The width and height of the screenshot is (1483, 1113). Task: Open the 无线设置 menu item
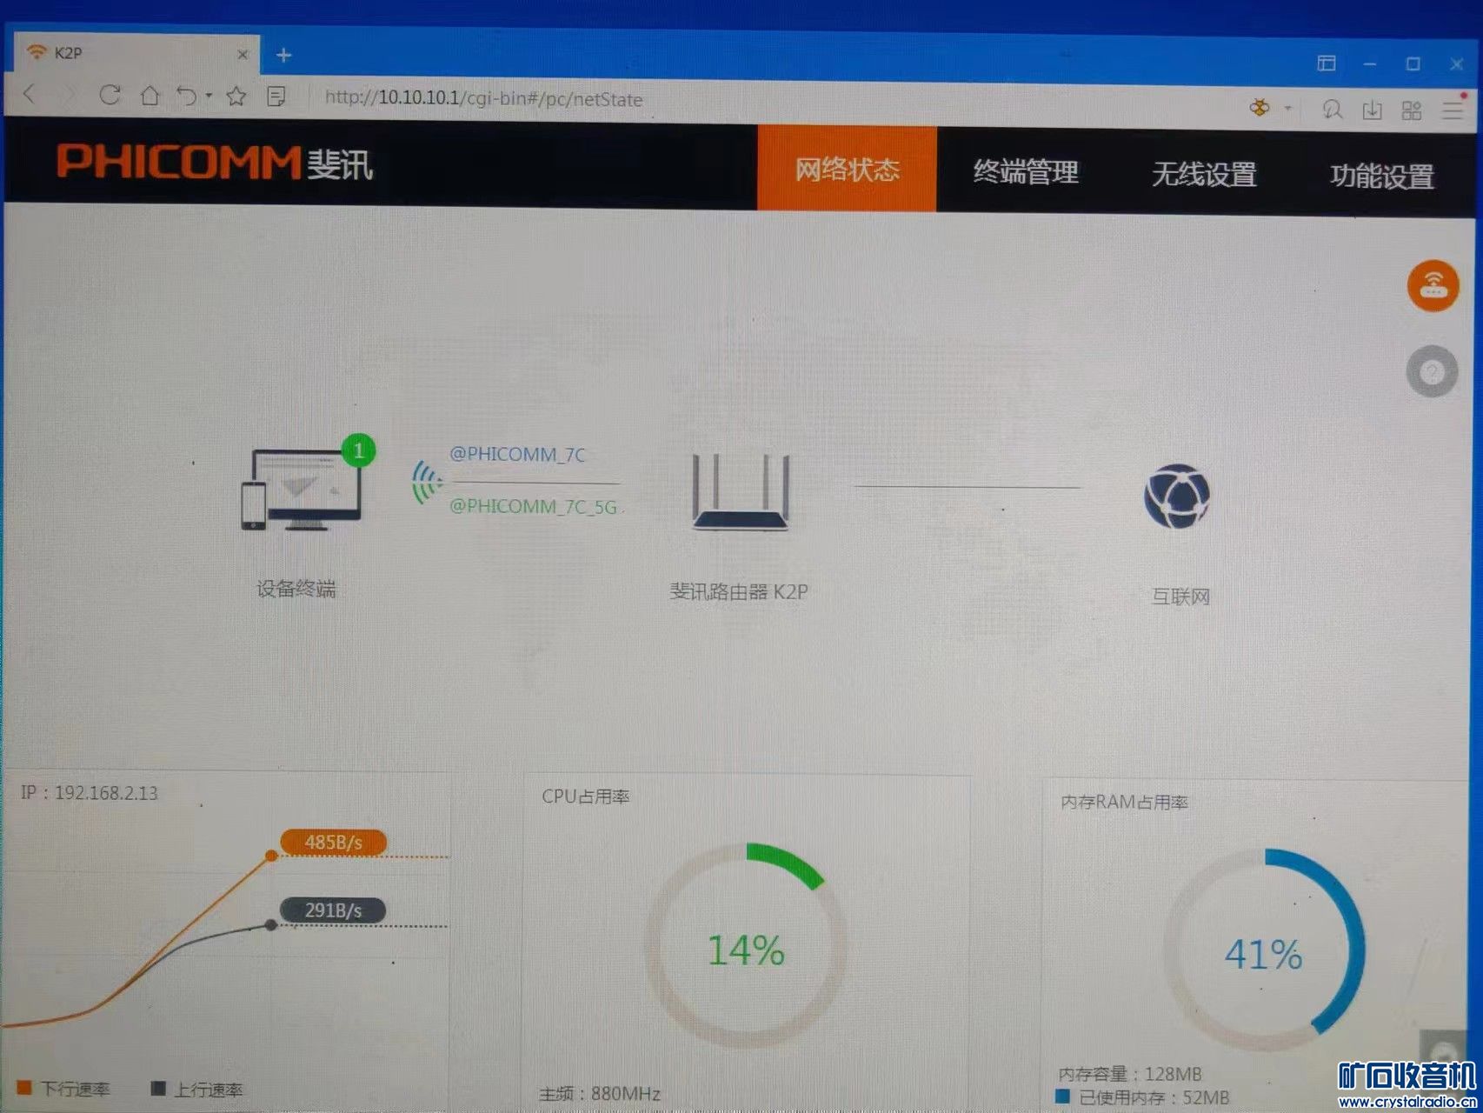point(1204,175)
